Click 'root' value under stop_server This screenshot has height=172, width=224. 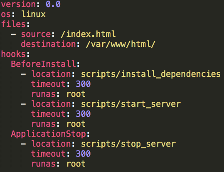[76, 164]
